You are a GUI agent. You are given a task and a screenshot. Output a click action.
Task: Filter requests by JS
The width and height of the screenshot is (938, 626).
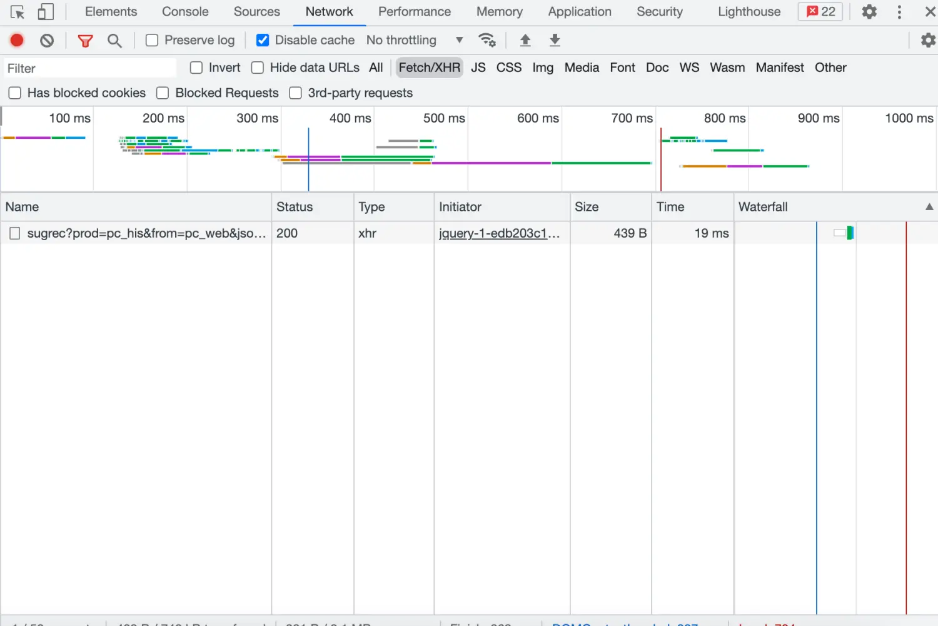(478, 68)
